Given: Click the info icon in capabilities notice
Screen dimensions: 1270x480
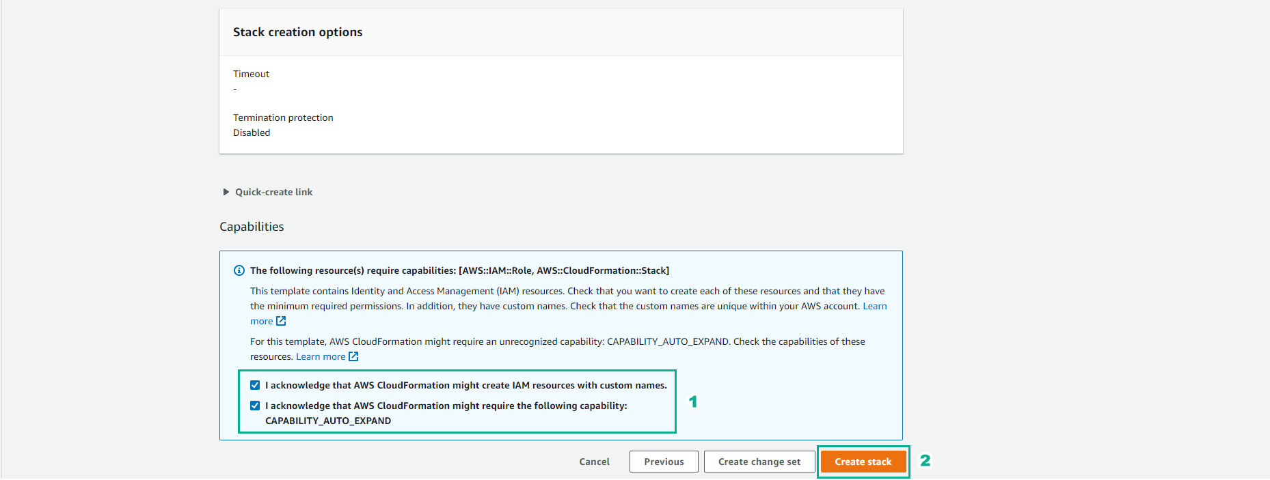Looking at the screenshot, I should (x=239, y=270).
